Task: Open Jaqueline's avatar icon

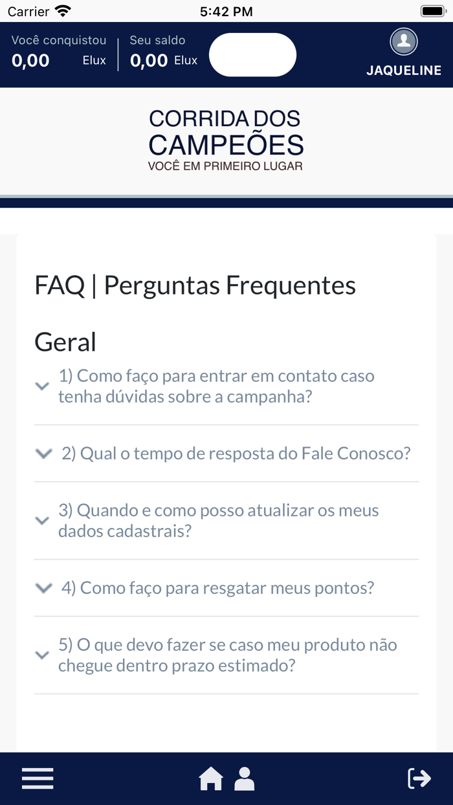Action: click(403, 42)
